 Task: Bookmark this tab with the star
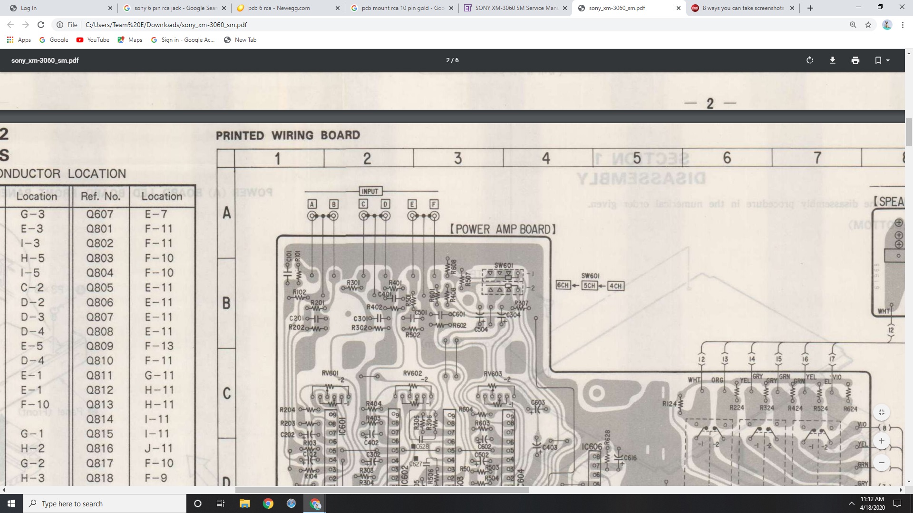[x=868, y=25]
